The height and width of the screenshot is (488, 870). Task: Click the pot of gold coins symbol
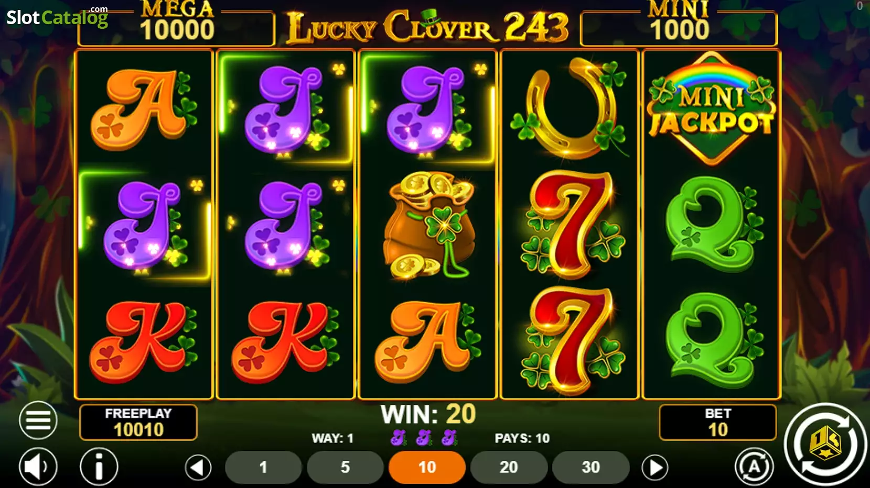[x=429, y=225]
